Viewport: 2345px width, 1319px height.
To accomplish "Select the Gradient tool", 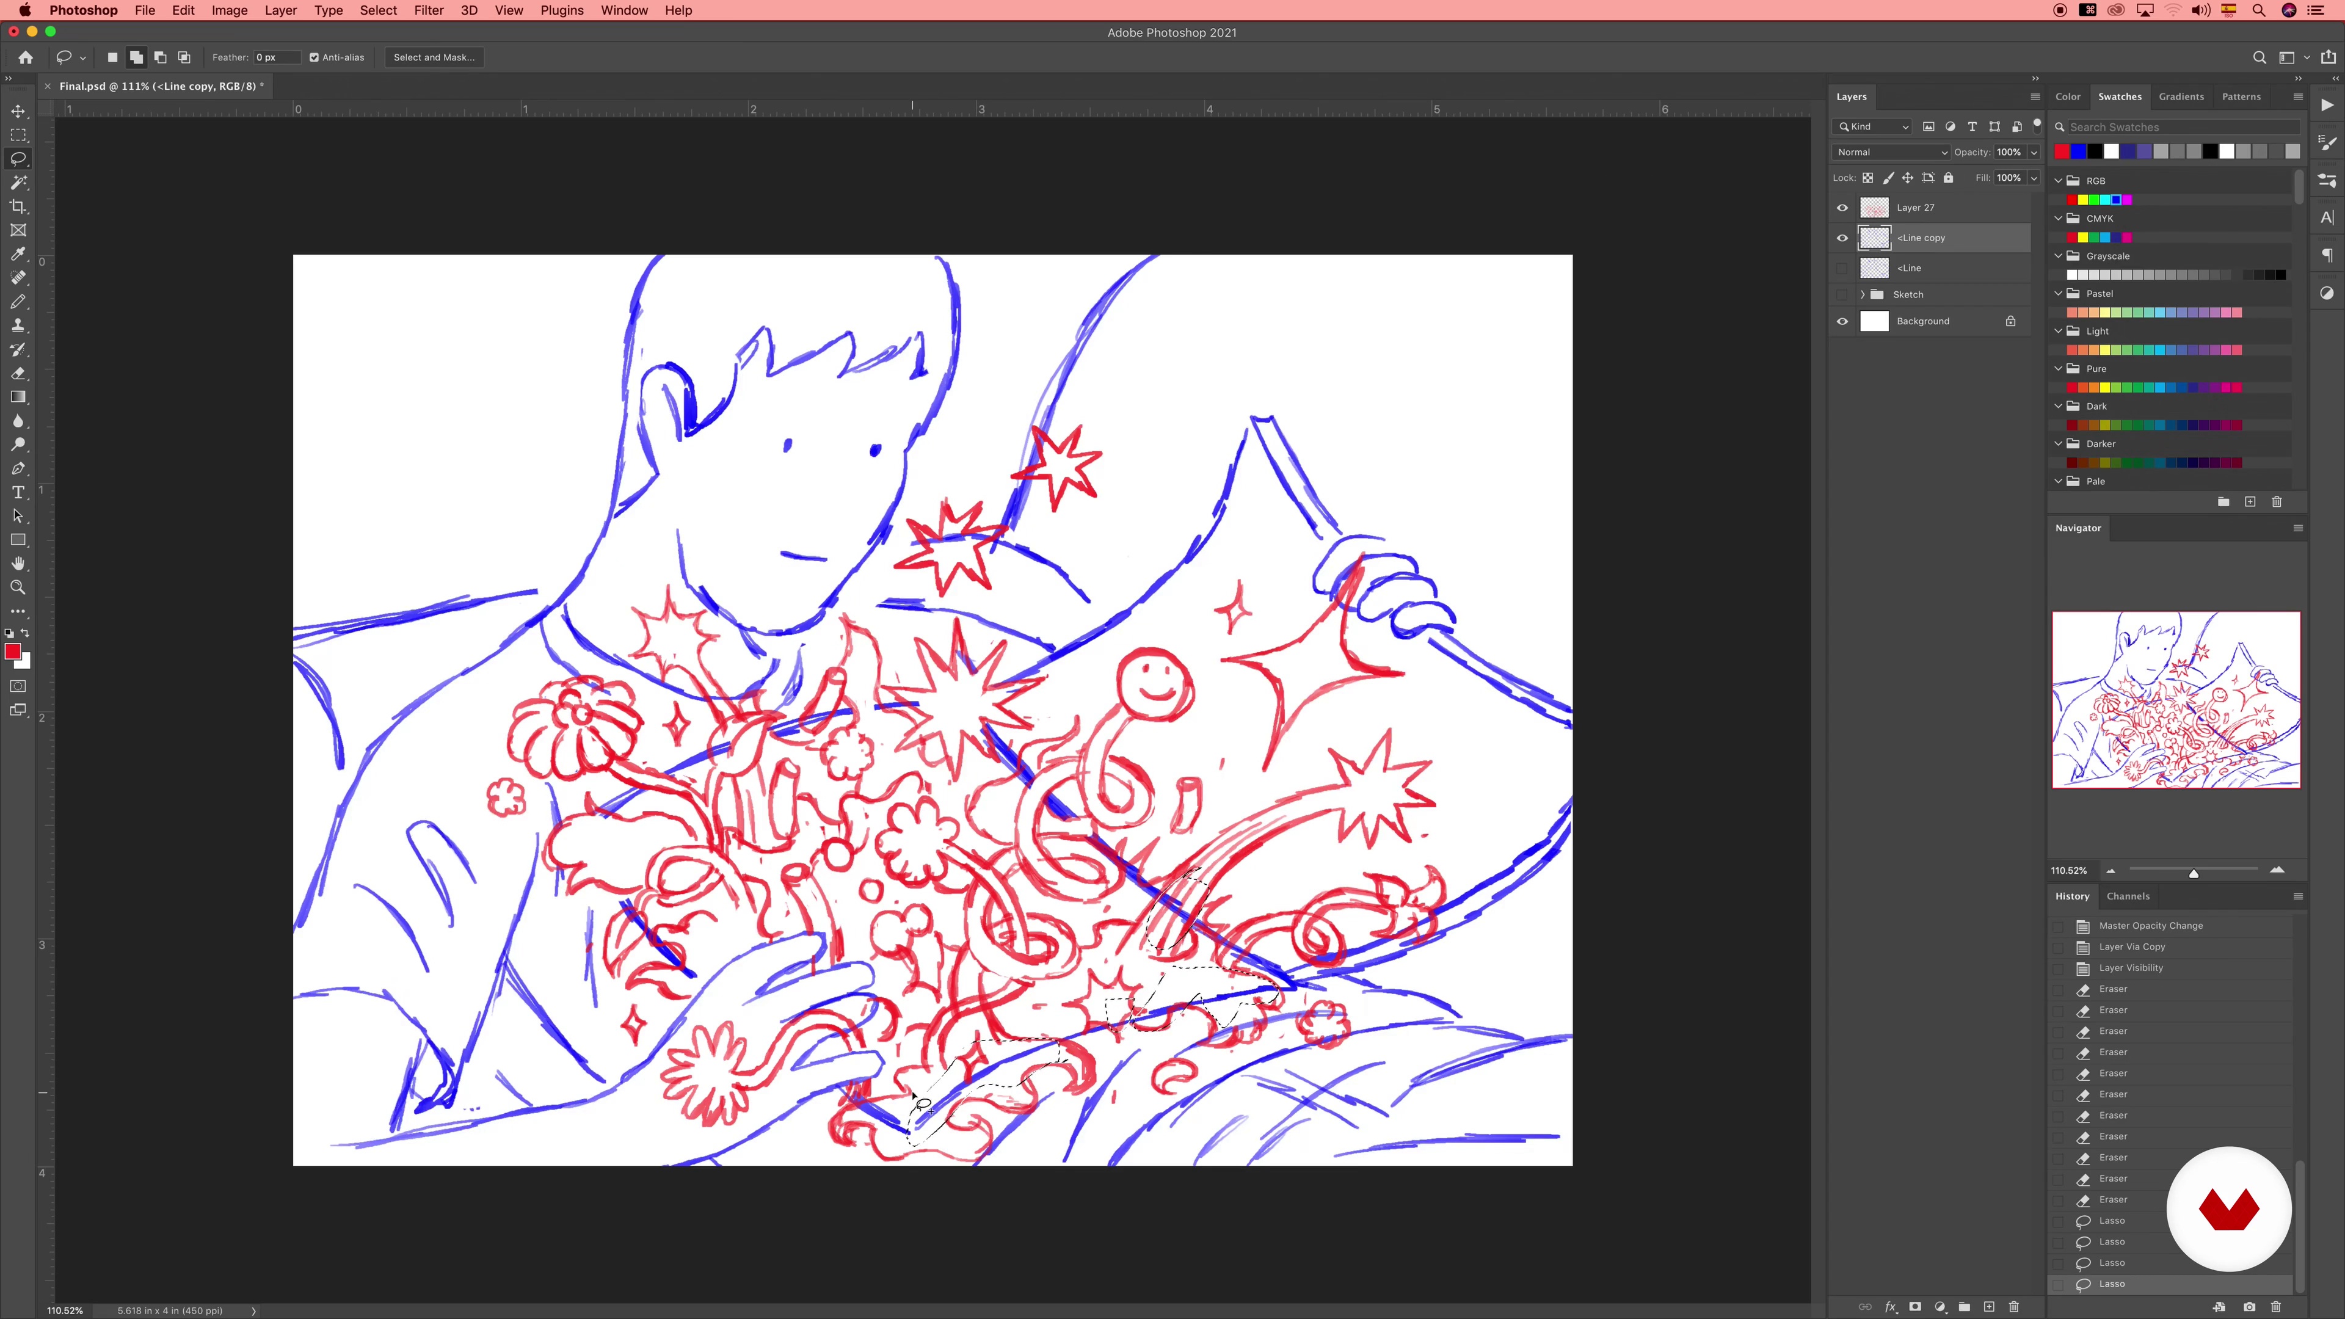I will point(18,397).
